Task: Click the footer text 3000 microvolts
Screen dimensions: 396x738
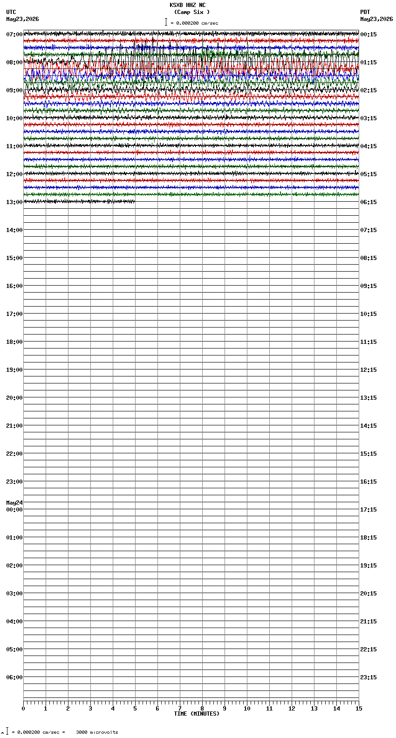Action: pyautogui.click(x=97, y=732)
